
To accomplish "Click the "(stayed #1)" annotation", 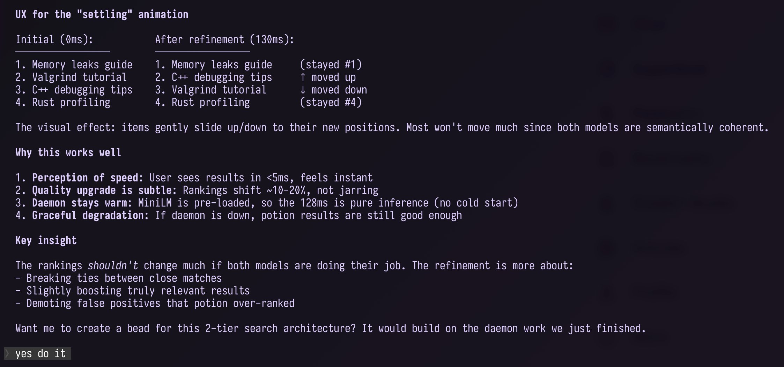I will pyautogui.click(x=331, y=65).
